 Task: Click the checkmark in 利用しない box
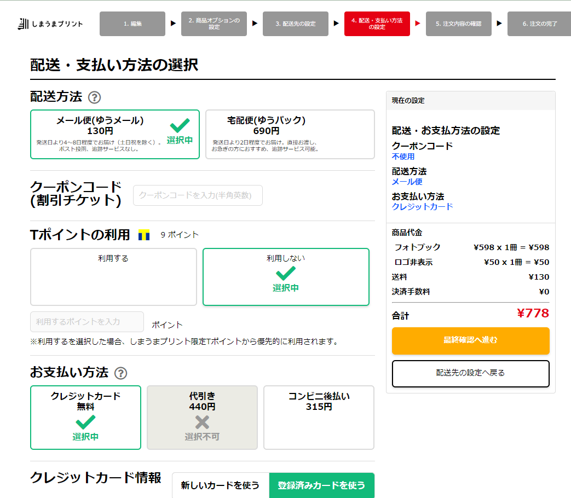tap(286, 274)
